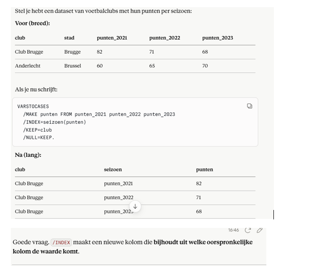Click the punten_2023 column header
Screen dimensions: 330x266
coord(218,38)
